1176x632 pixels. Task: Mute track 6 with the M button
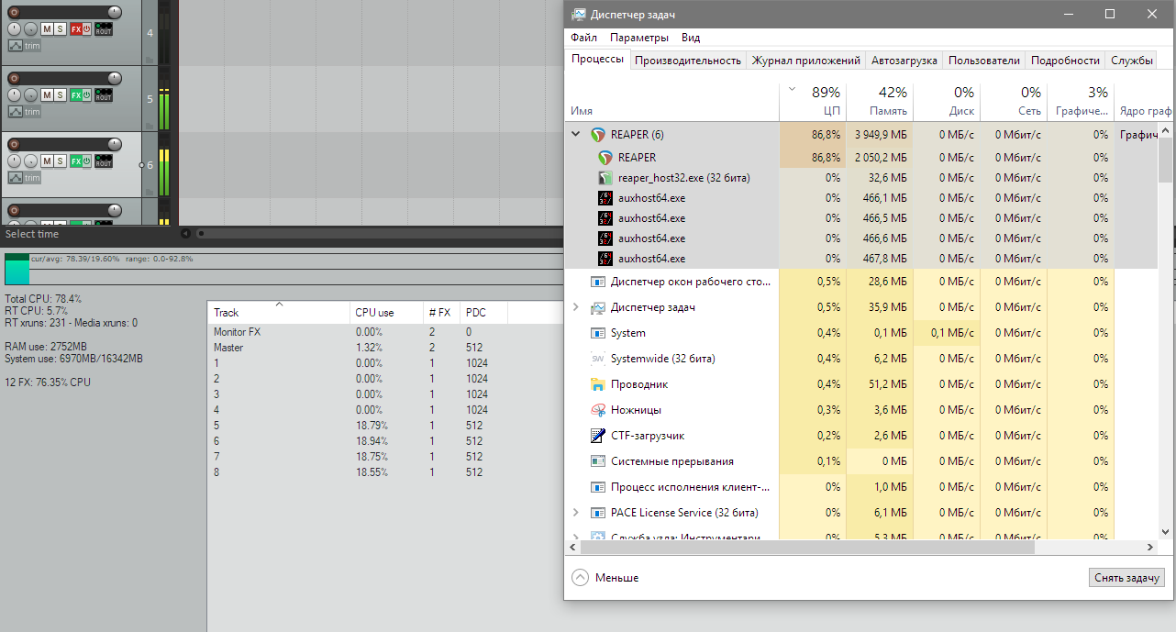47,161
